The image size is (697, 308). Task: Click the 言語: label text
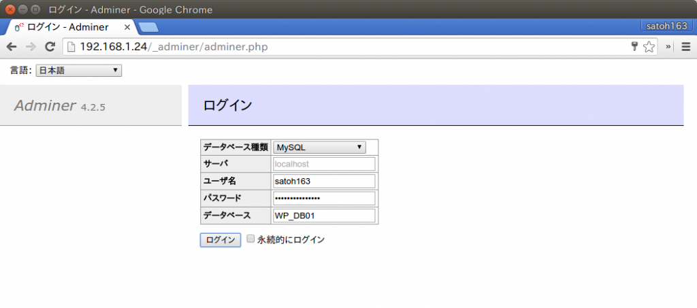21,70
